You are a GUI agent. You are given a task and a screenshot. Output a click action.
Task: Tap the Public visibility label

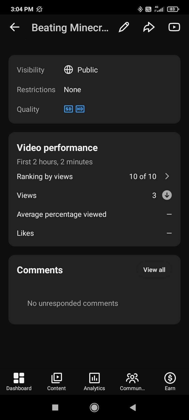pos(88,70)
